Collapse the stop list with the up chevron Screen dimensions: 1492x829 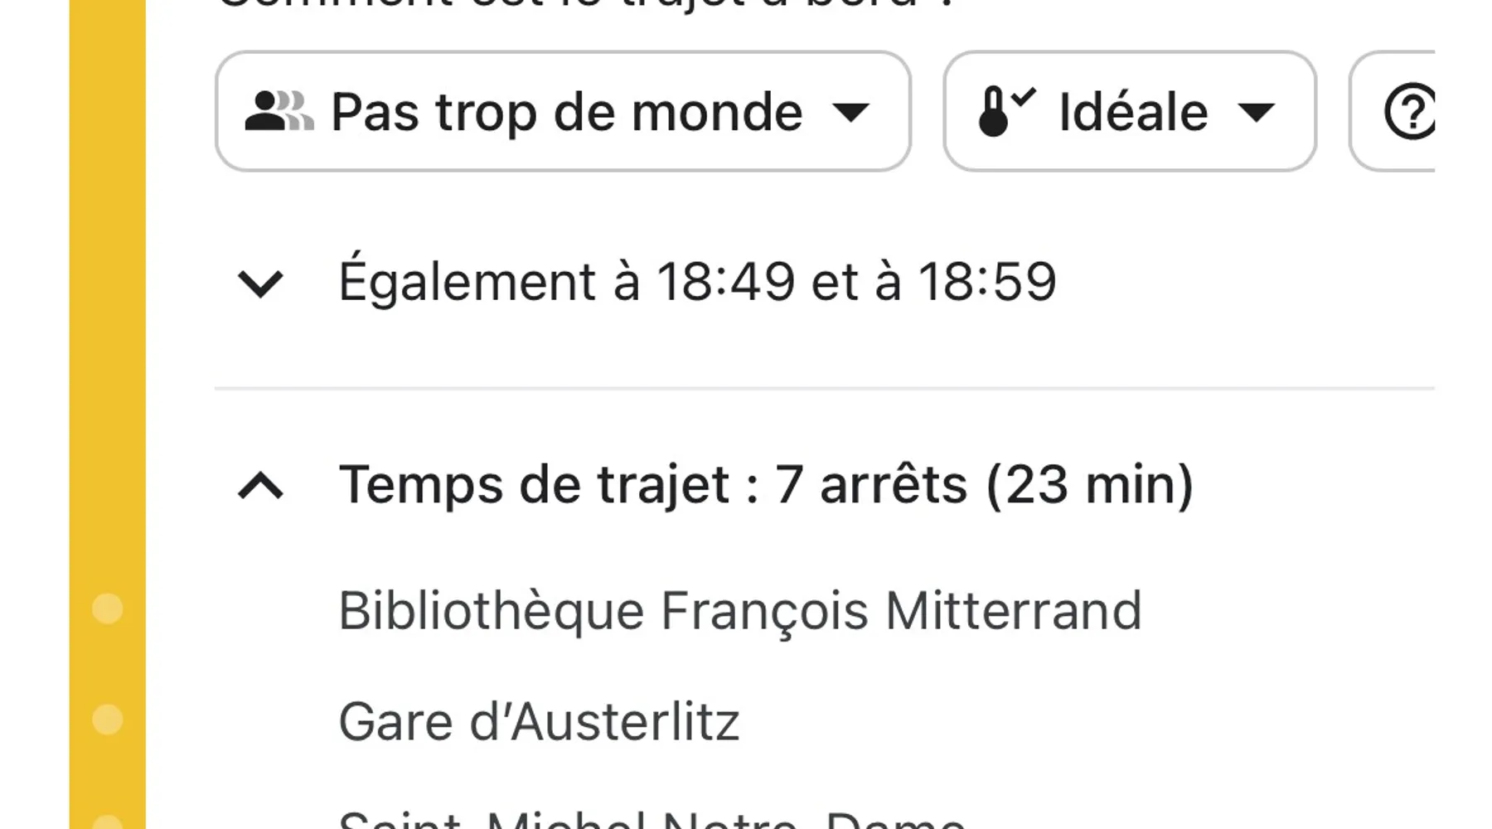260,486
